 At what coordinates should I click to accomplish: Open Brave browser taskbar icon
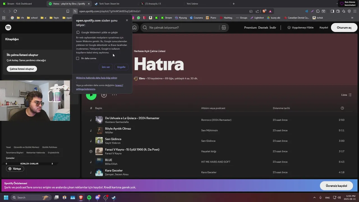(x=81, y=198)
